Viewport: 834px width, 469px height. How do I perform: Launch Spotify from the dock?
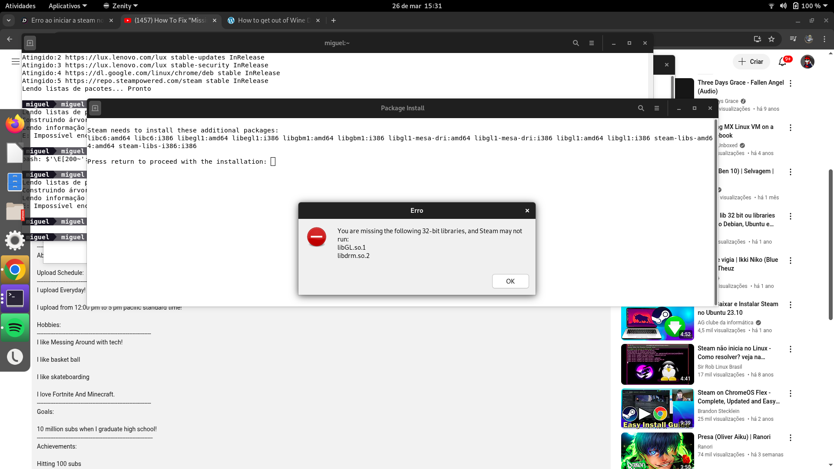click(15, 327)
